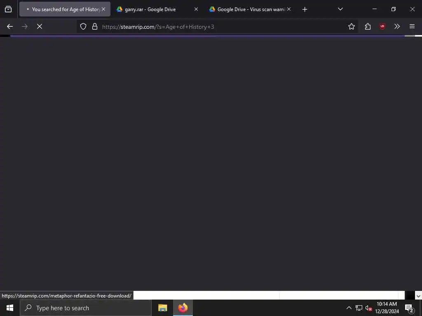The image size is (422, 316).
Task: Show hidden system tray icons
Action: pyautogui.click(x=349, y=308)
